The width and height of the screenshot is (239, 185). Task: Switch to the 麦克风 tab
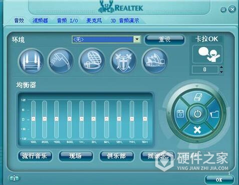click(94, 20)
